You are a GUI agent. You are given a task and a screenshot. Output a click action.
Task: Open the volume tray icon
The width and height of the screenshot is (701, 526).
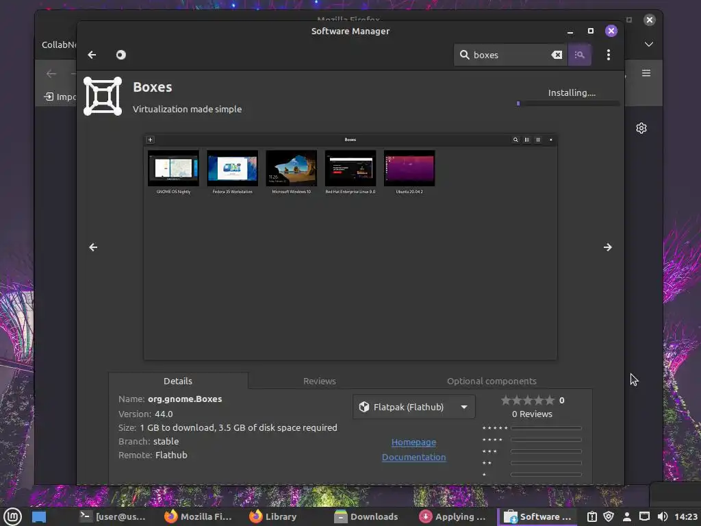[663, 516]
